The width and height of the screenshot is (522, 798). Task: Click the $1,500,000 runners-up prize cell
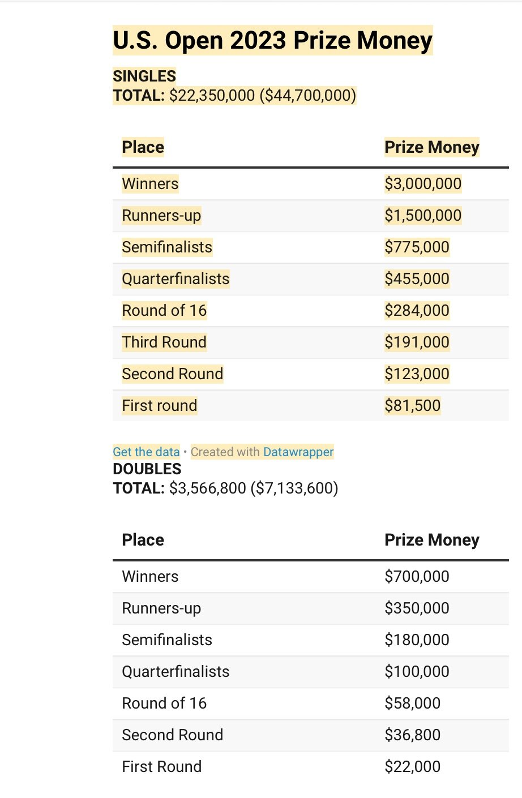(422, 215)
